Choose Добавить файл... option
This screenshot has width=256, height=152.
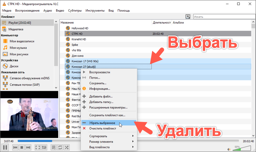[x=109, y=96]
